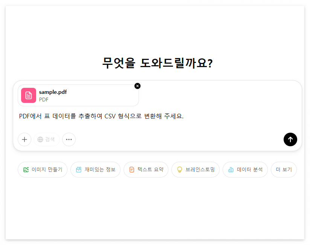The image size is (310, 245).
Task: Choose the 데이터 분석 suggestion chip
Action: [245, 170]
